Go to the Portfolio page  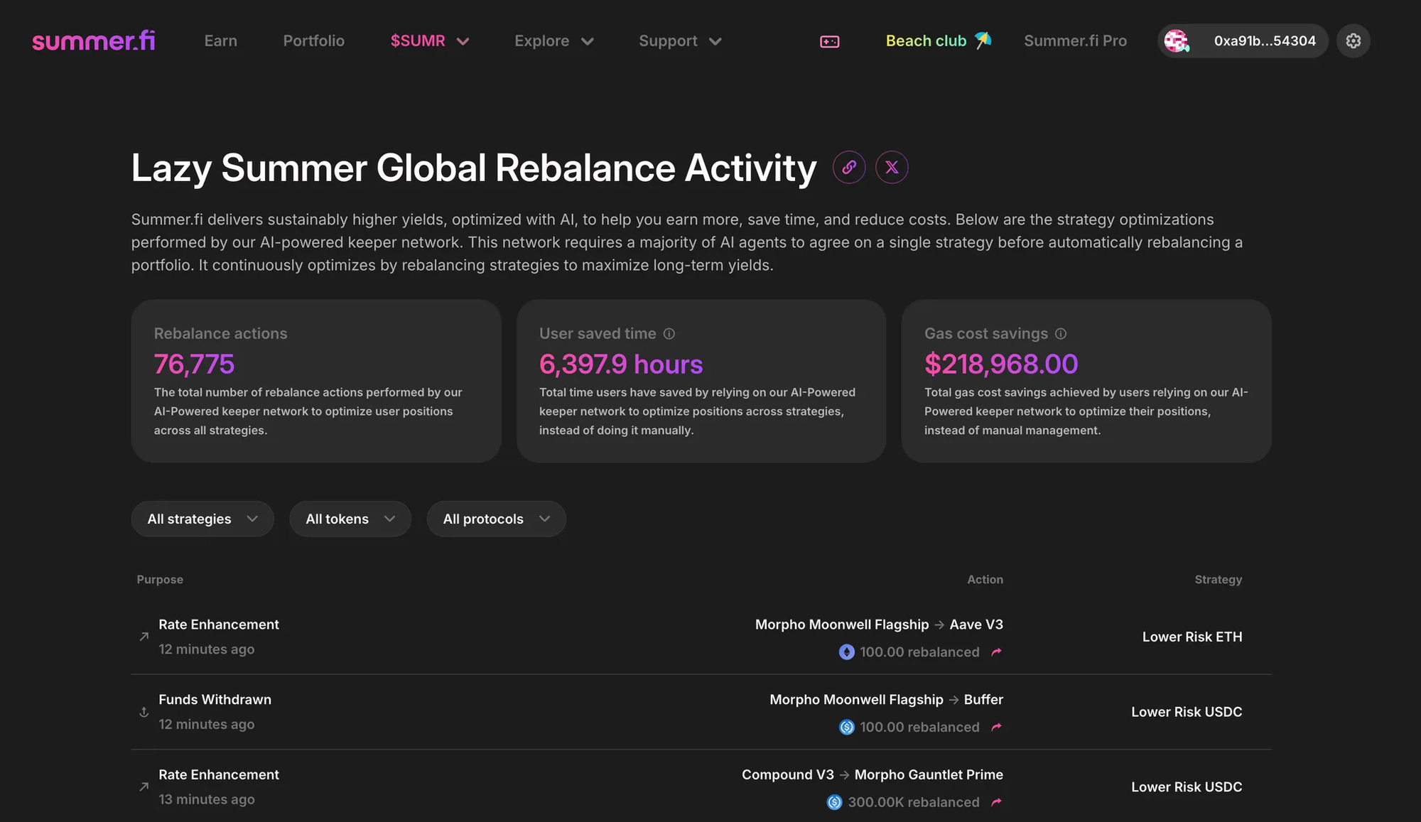pos(313,41)
